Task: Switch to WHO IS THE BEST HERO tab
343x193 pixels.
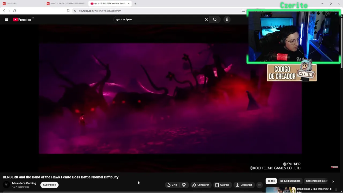Action: click(66, 3)
